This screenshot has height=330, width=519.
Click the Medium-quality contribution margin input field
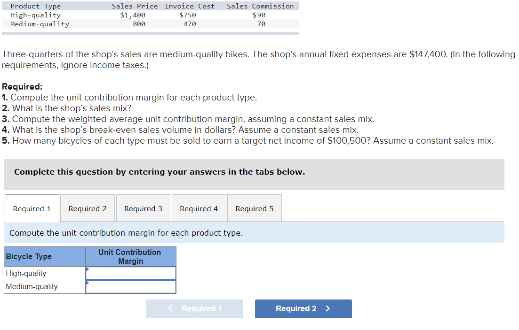coord(131,287)
